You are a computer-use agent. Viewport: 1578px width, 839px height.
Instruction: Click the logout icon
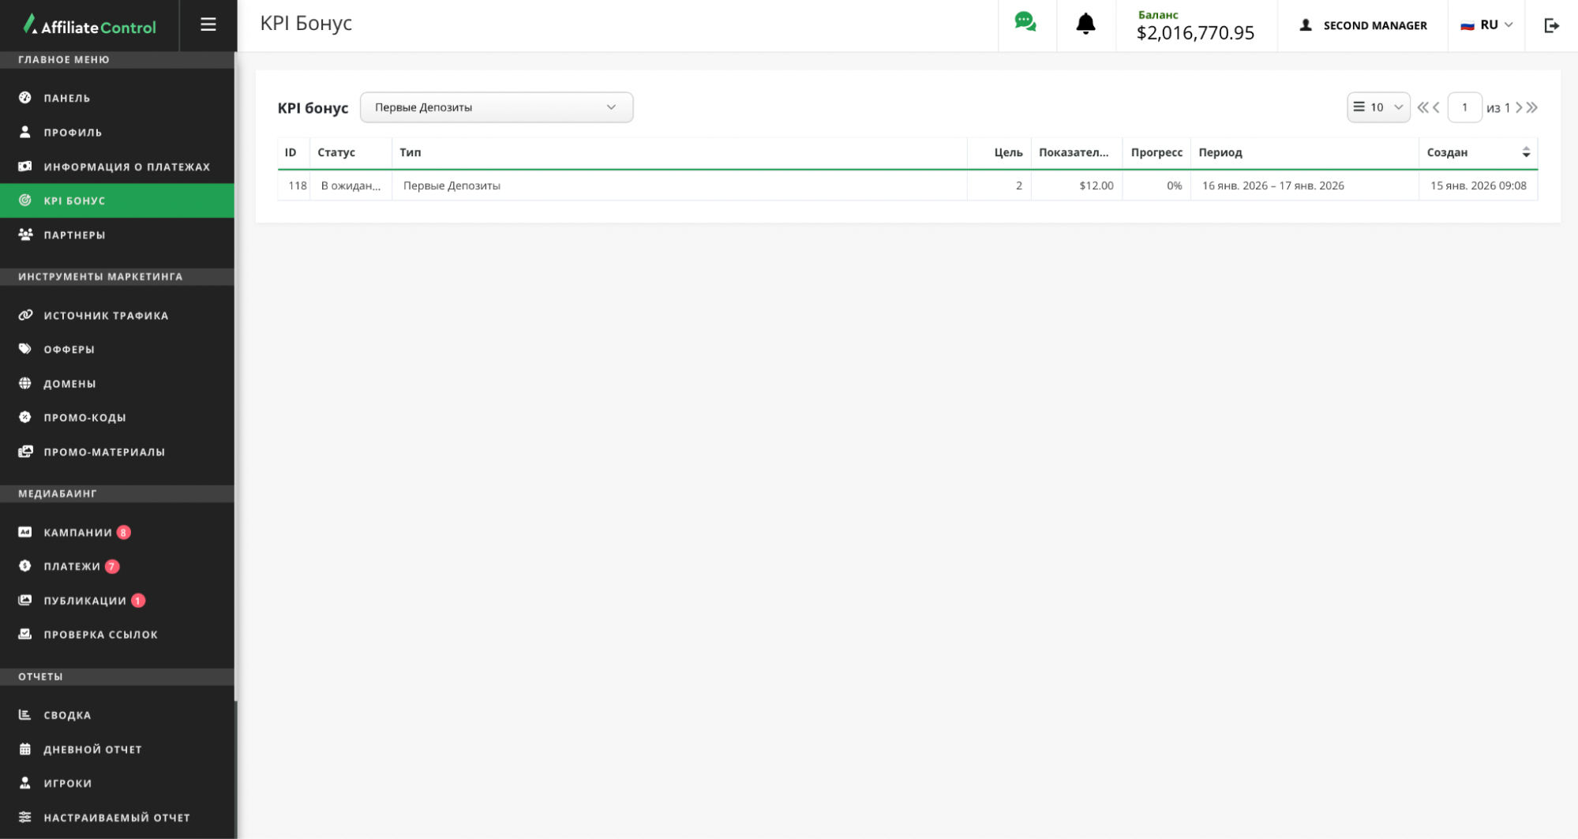1551,26
